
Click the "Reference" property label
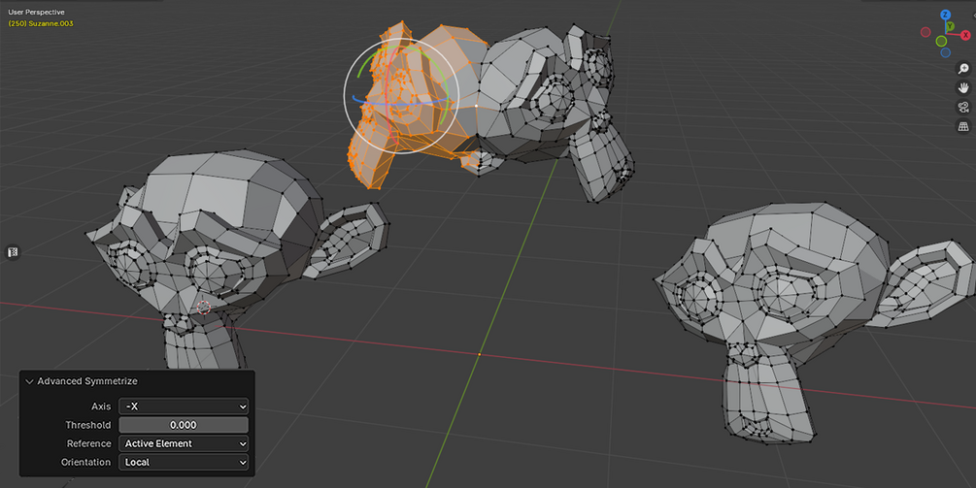(89, 444)
